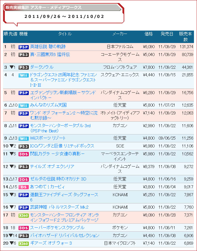Click the 3DS badge beside 閃乱カグラ
The width and height of the screenshot is (197, 251).
(x=24, y=154)
